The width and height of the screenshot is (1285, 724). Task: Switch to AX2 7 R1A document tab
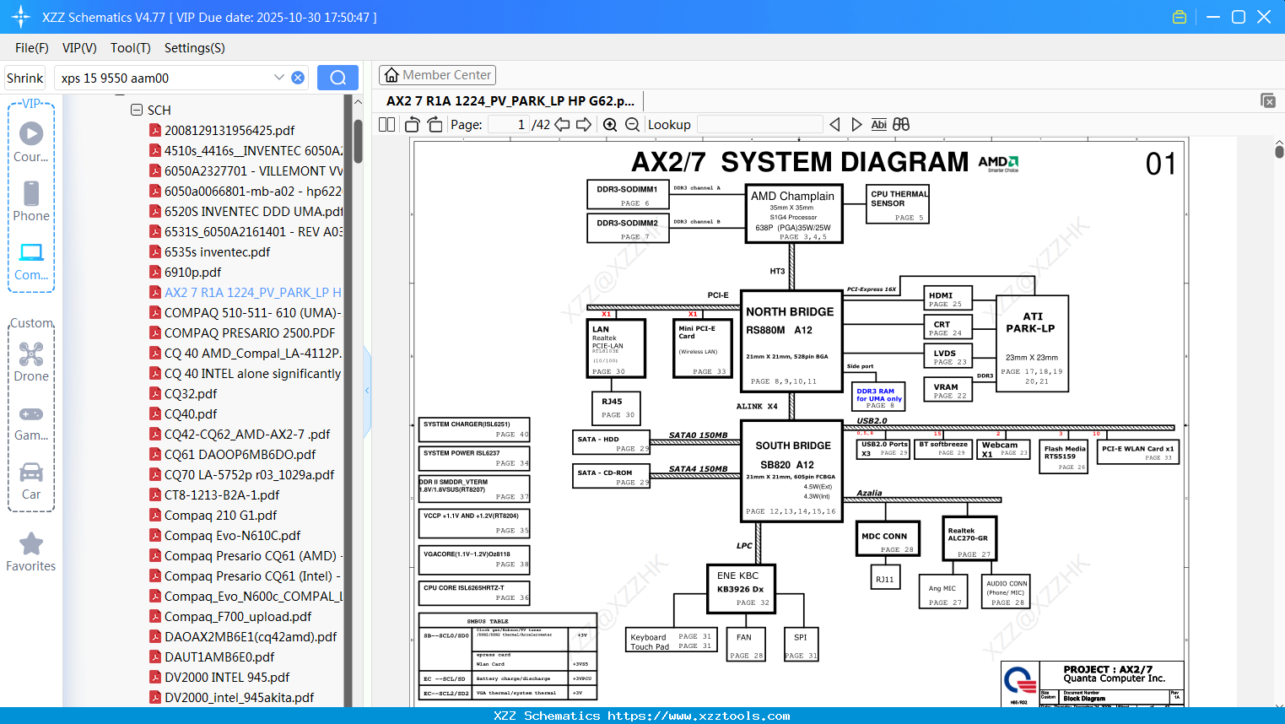[510, 100]
